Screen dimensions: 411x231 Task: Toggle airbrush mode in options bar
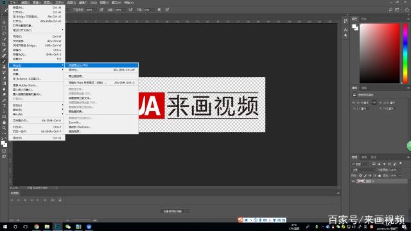130,10
